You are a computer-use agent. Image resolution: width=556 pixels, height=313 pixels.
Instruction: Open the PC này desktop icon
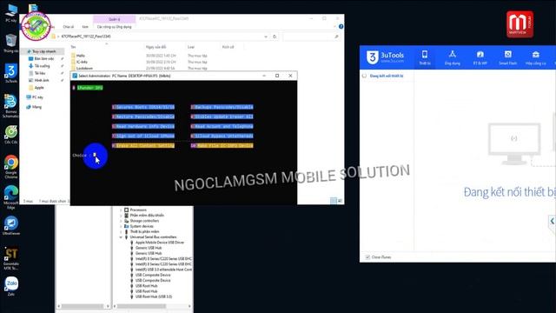[11, 14]
